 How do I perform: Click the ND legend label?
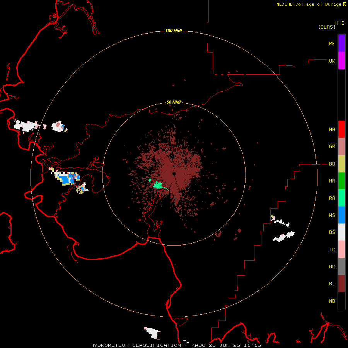(x=332, y=301)
